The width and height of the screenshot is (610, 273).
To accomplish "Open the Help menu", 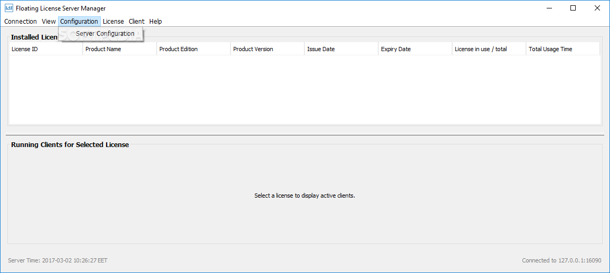I will [156, 22].
